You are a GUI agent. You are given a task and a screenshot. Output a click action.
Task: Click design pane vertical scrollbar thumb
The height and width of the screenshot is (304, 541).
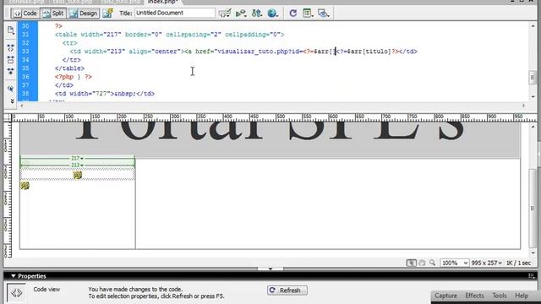(533, 209)
